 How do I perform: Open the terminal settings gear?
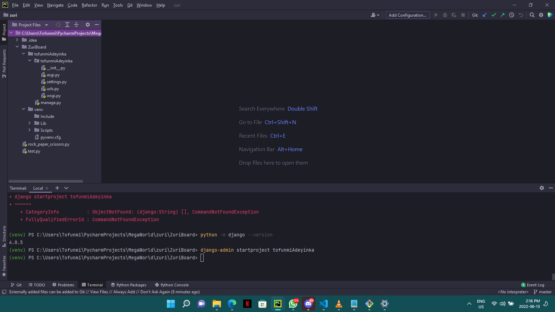click(x=542, y=188)
